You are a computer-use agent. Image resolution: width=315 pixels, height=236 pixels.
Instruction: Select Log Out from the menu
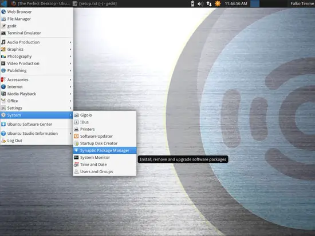37,141
